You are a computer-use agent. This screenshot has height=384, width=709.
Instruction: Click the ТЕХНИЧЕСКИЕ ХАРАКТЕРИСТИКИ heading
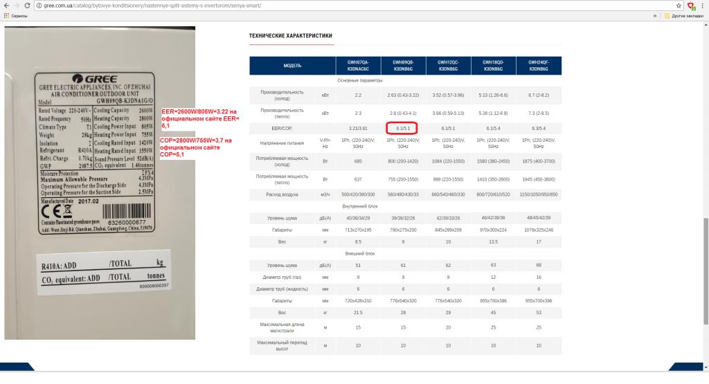point(291,35)
